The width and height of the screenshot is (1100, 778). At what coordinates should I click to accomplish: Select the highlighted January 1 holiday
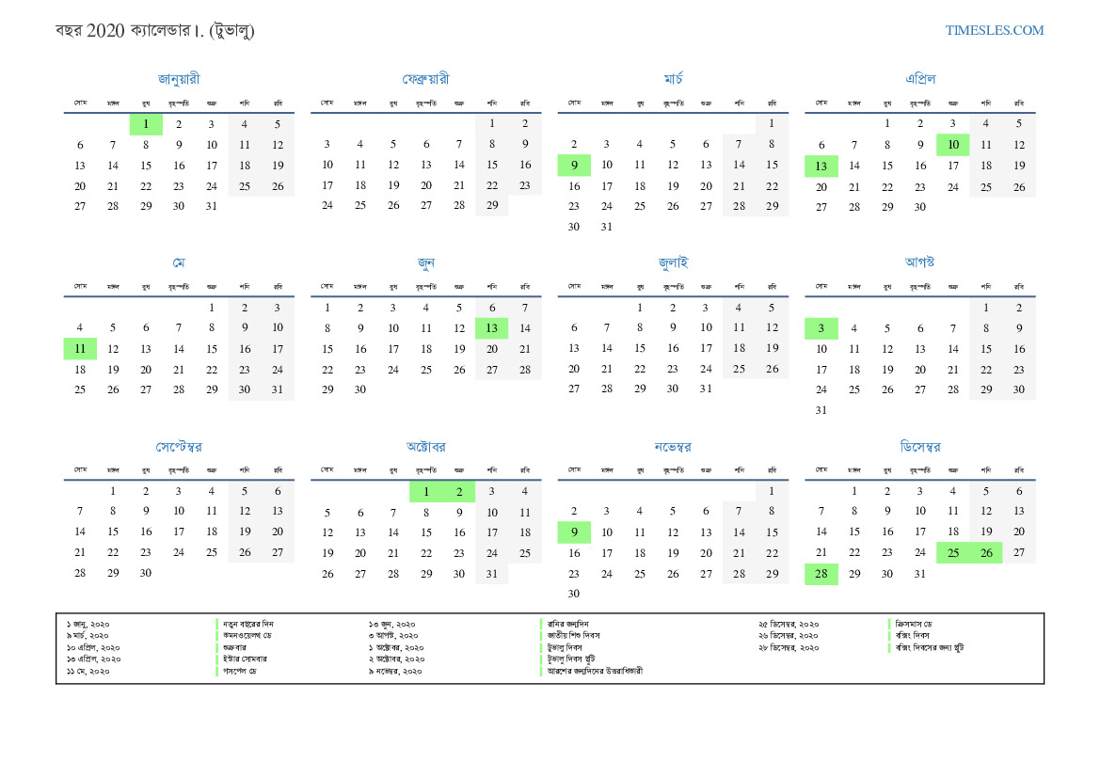tap(146, 124)
